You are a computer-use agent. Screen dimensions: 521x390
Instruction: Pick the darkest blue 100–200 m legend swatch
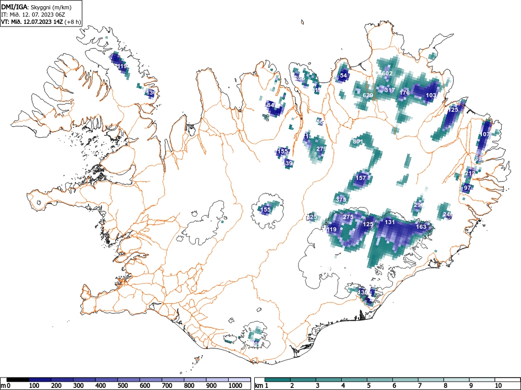40,380
